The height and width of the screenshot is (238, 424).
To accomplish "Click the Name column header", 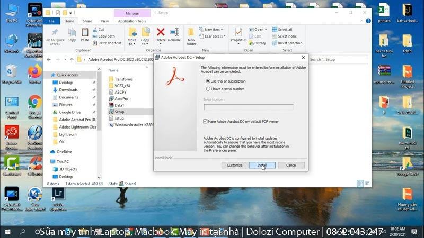I will (113, 70).
